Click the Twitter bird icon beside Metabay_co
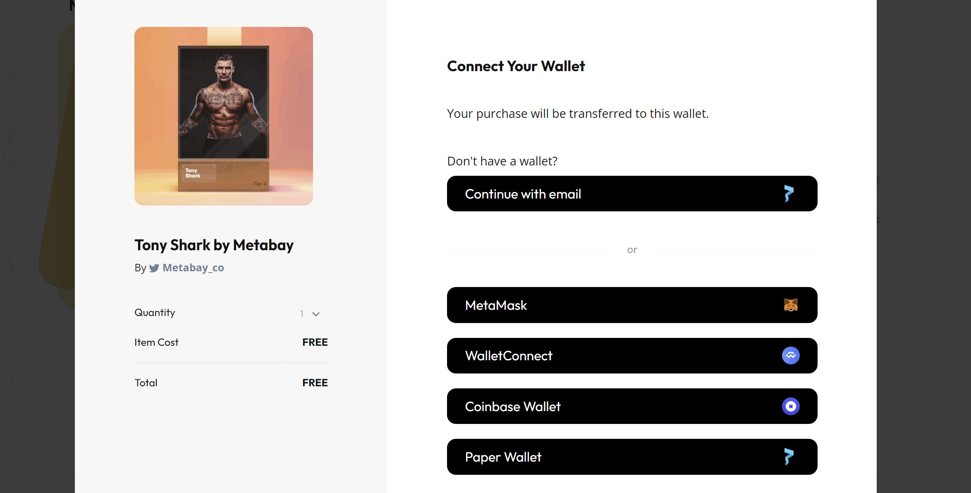This screenshot has height=493, width=971. (x=154, y=268)
